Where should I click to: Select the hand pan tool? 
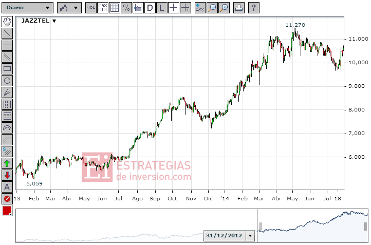pos(7,22)
